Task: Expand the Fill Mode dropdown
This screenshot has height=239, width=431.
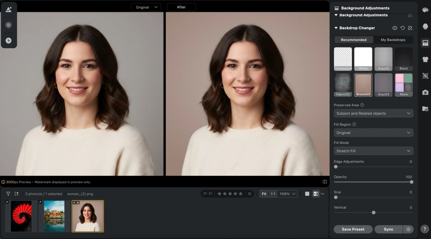Action: coord(373,151)
